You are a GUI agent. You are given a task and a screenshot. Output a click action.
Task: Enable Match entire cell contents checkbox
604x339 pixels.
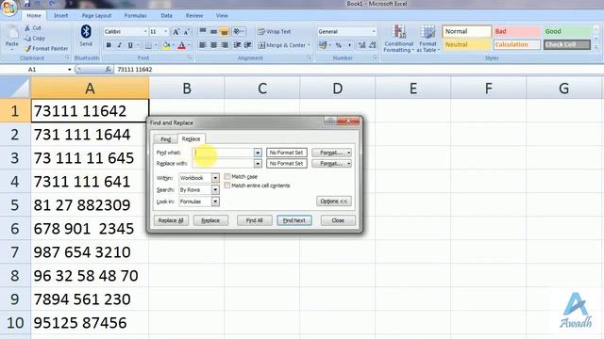click(x=227, y=186)
